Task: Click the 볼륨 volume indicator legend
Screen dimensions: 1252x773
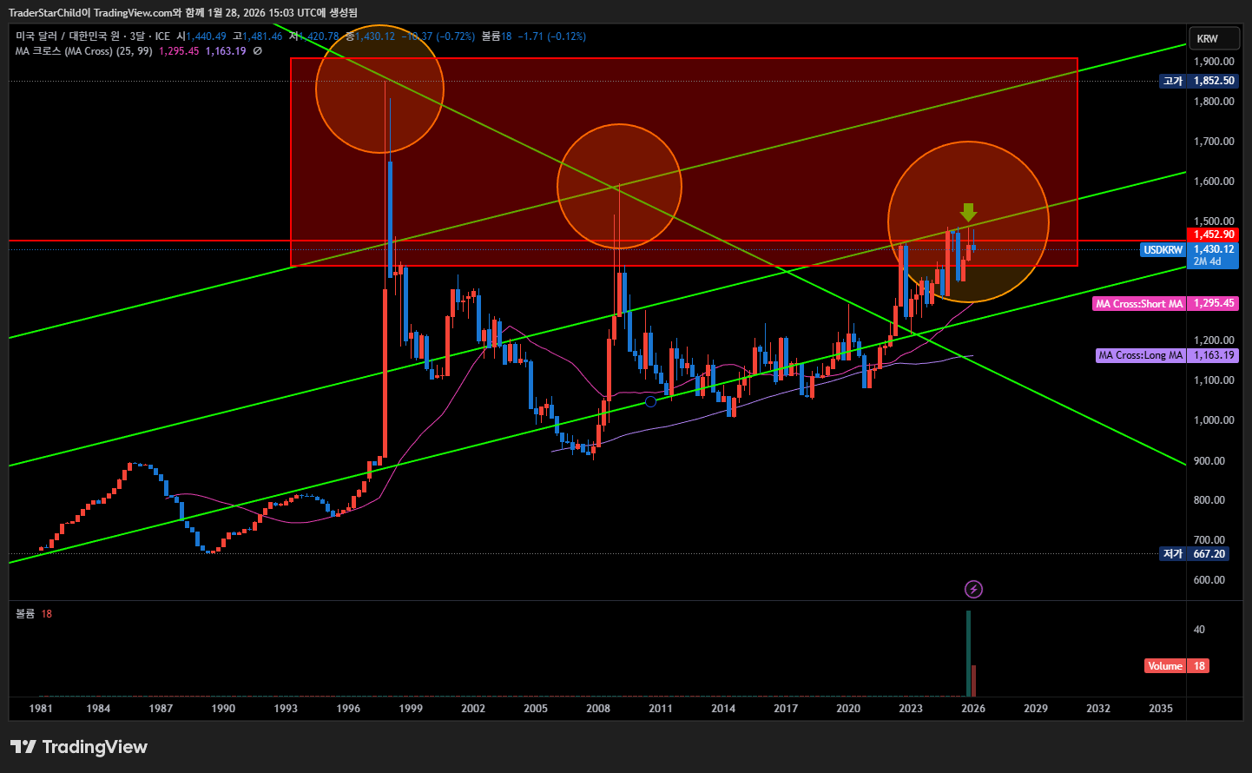Action: (x=25, y=614)
